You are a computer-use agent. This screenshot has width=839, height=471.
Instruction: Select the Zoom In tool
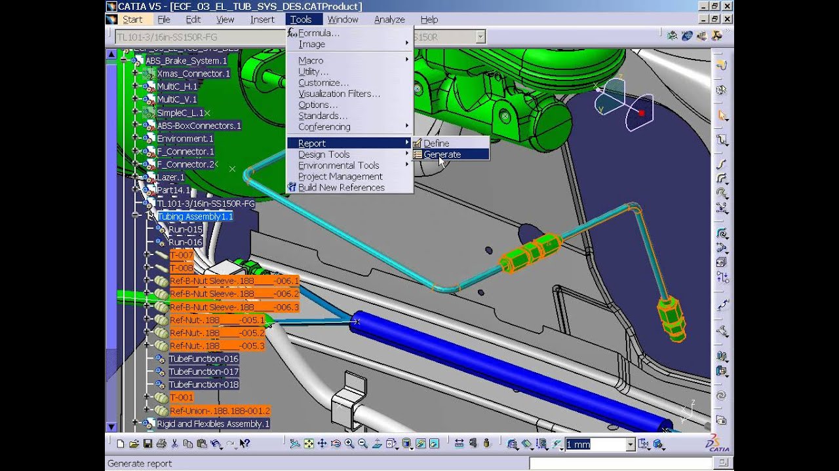click(349, 444)
